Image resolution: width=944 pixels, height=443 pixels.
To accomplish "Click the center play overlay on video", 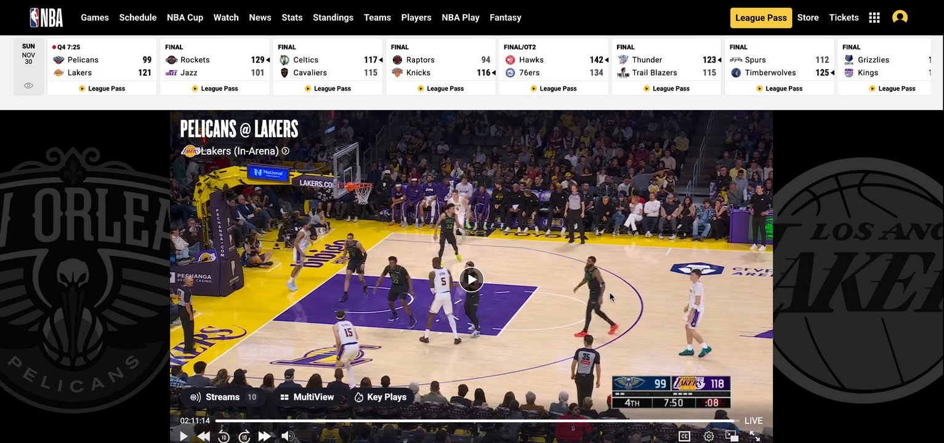I will [x=471, y=280].
